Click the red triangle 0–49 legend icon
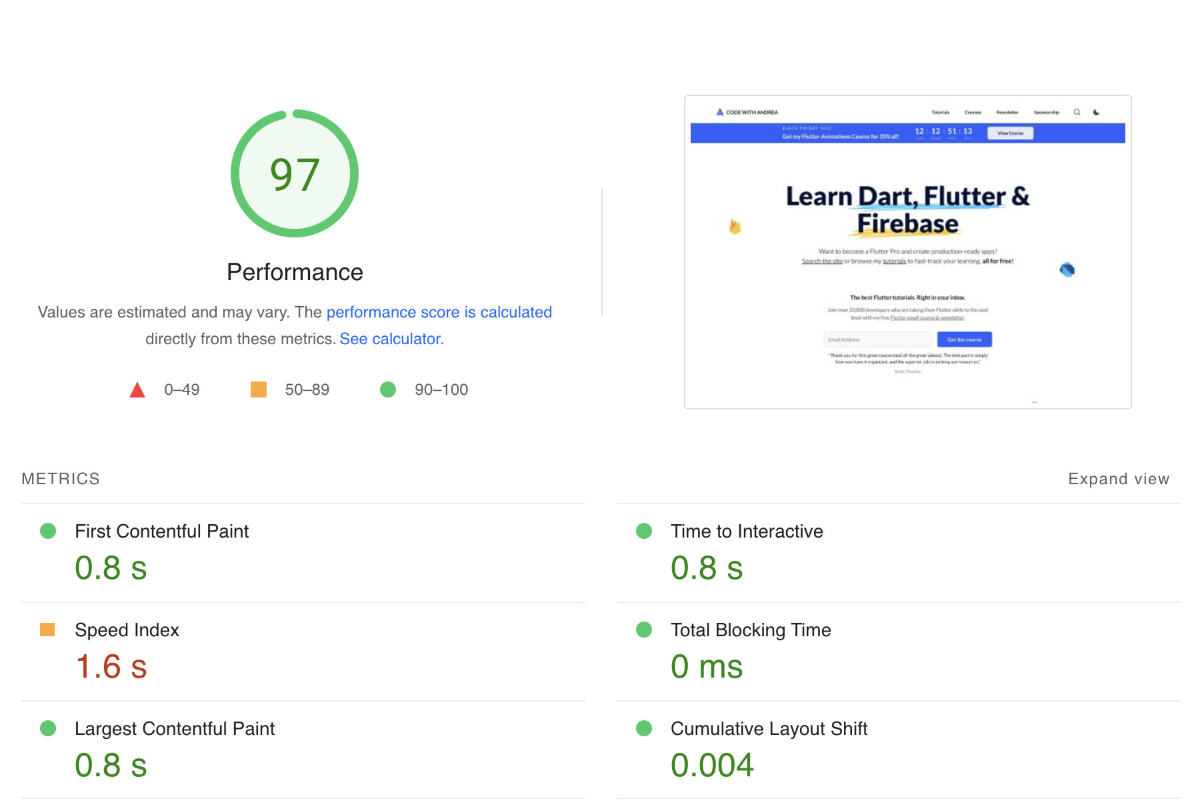The height and width of the screenshot is (807, 1200). [137, 390]
